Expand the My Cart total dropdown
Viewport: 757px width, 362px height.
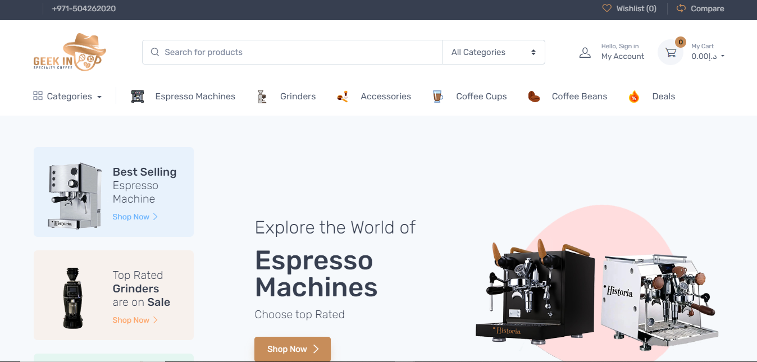pyautogui.click(x=722, y=56)
